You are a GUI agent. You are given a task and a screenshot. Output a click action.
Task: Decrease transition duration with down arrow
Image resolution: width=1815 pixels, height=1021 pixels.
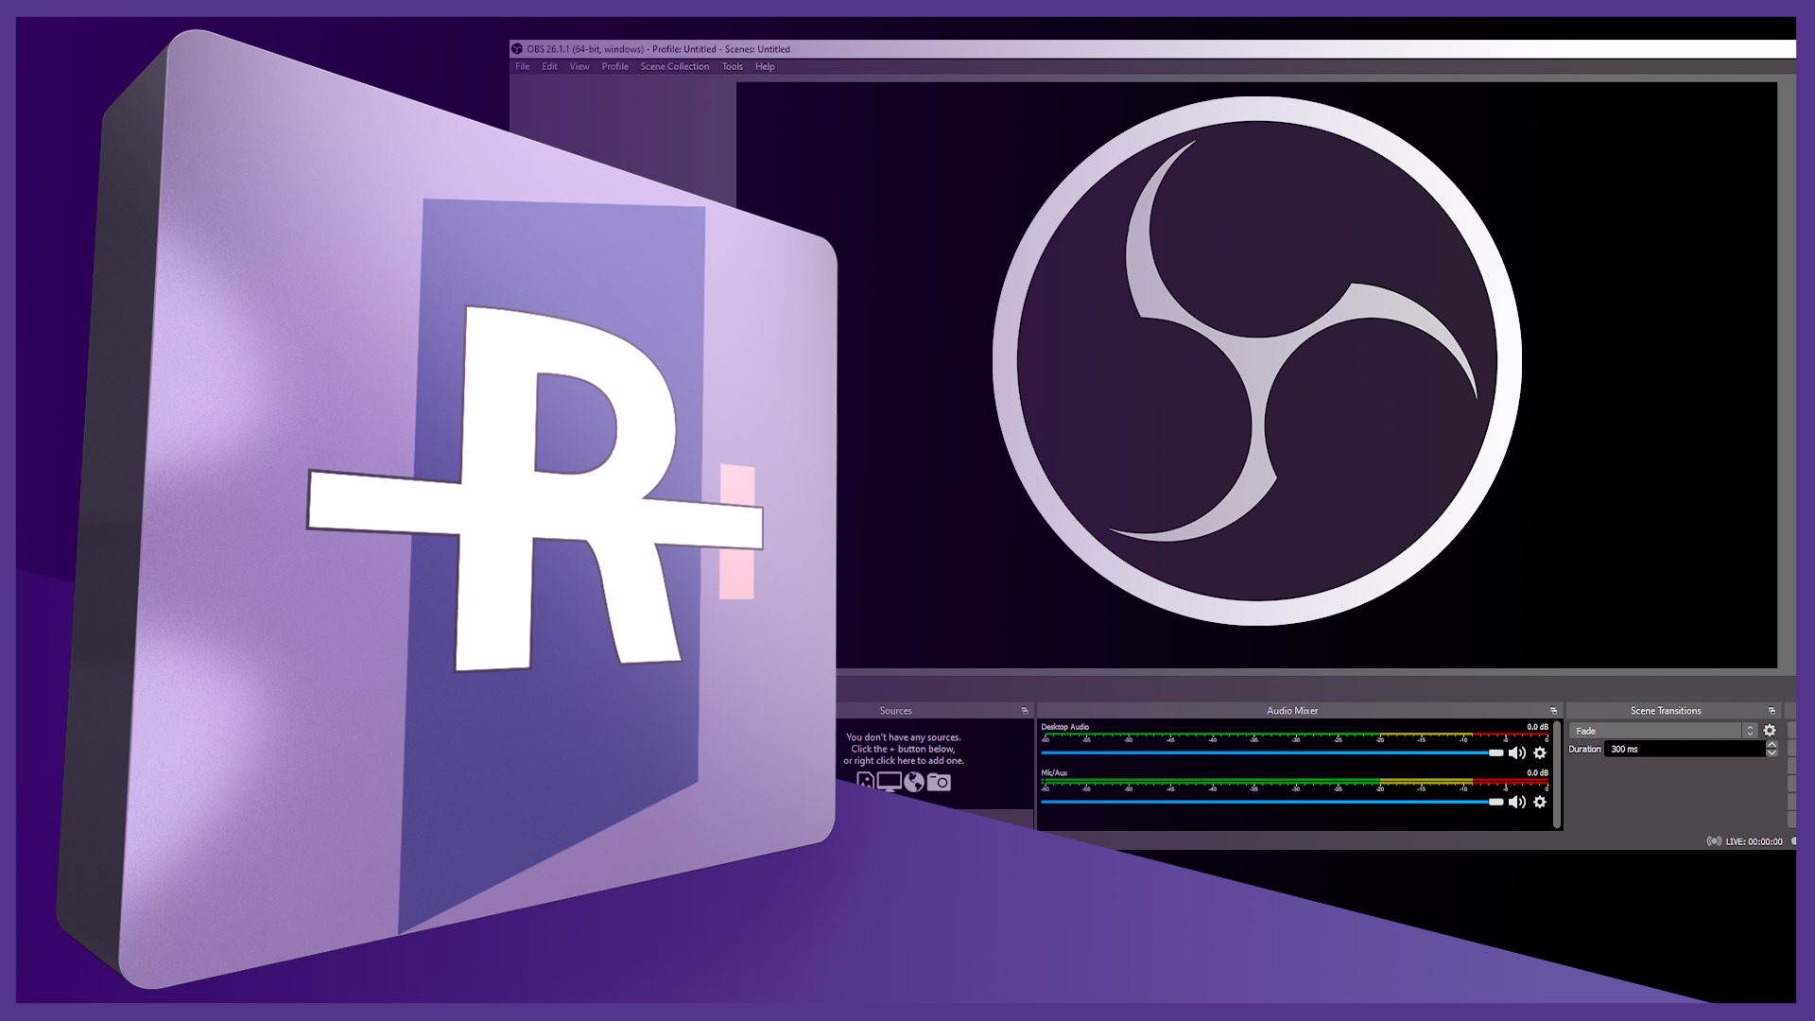[1772, 753]
